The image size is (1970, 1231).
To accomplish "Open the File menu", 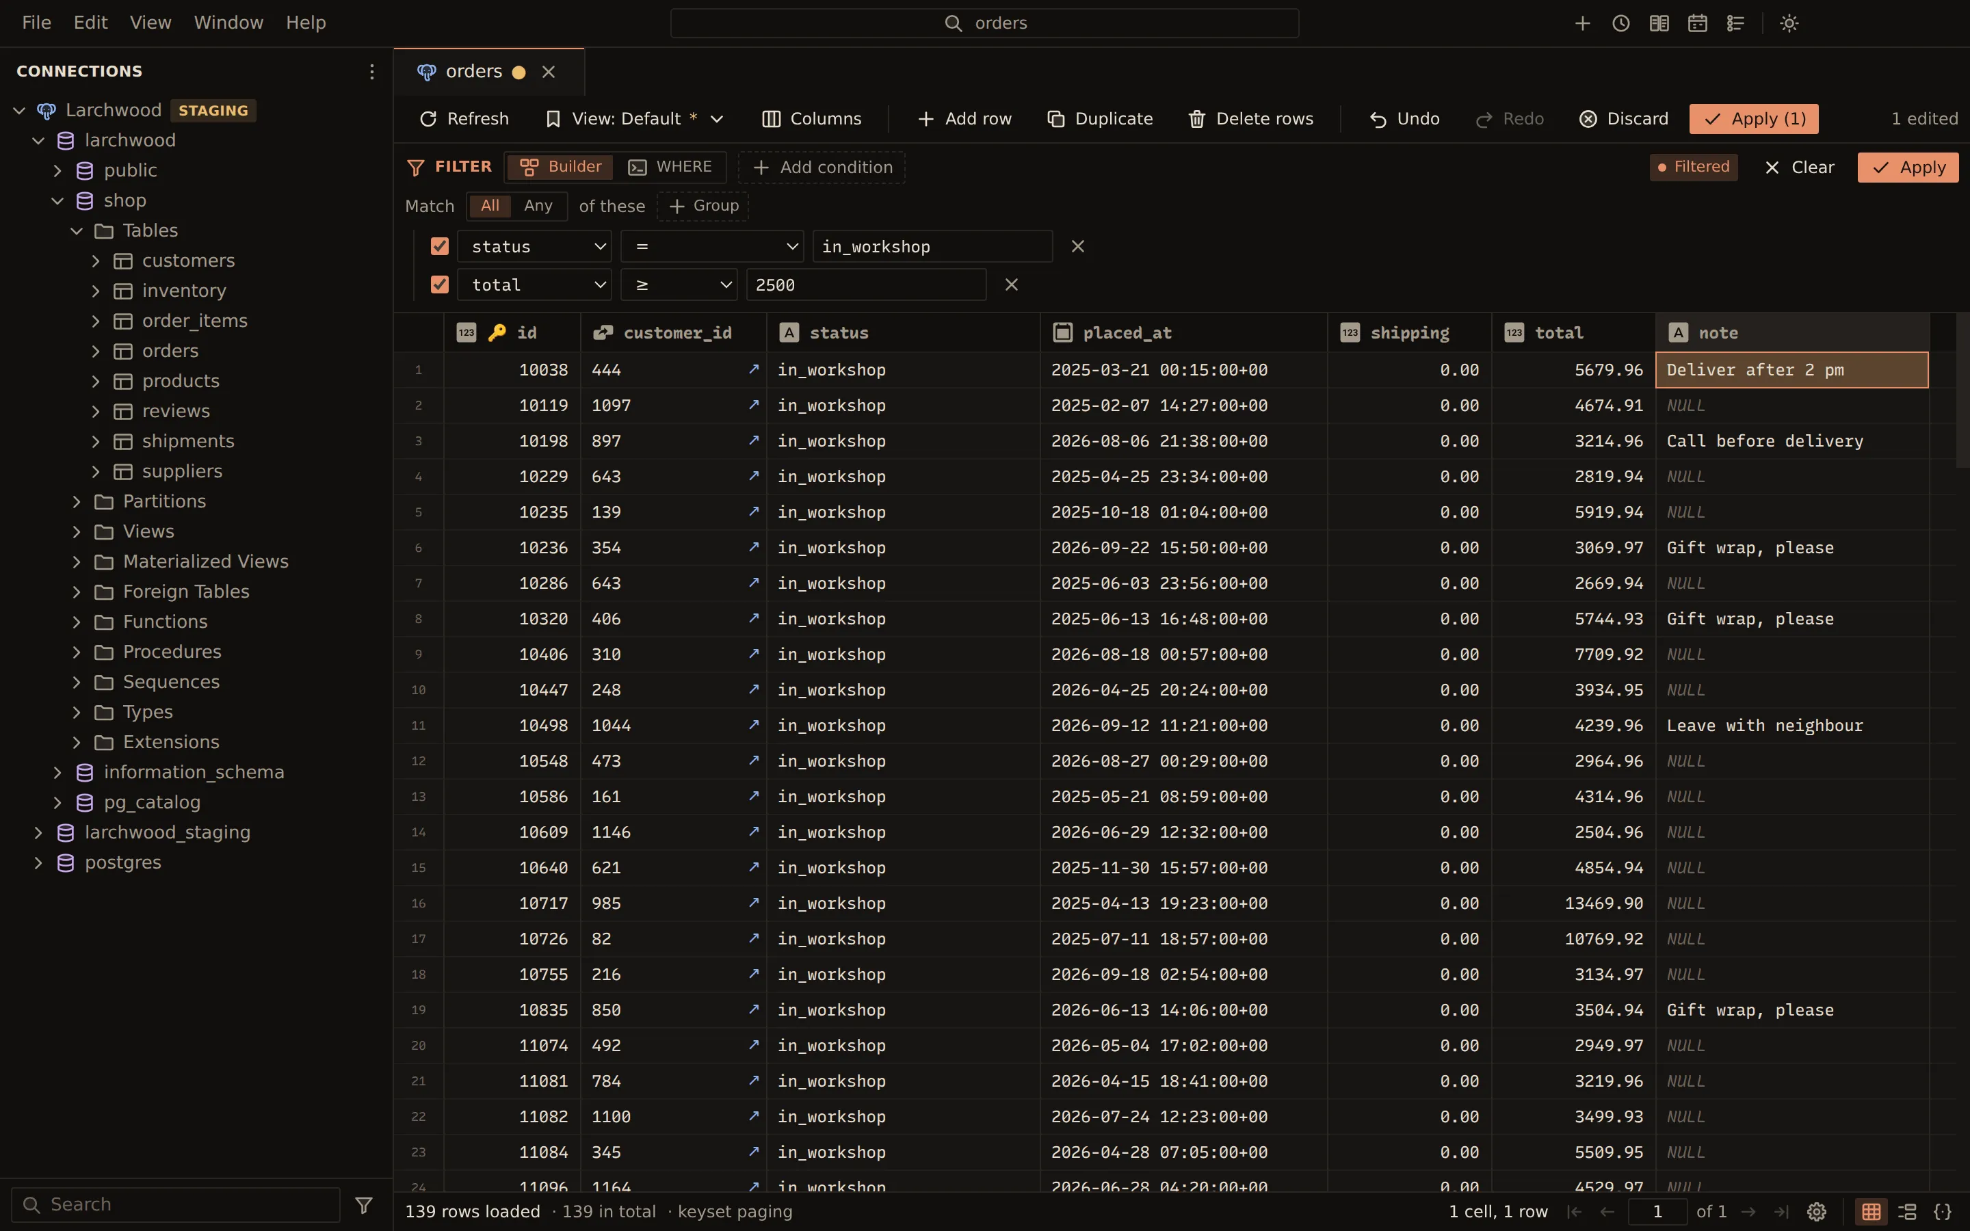I will click(37, 23).
